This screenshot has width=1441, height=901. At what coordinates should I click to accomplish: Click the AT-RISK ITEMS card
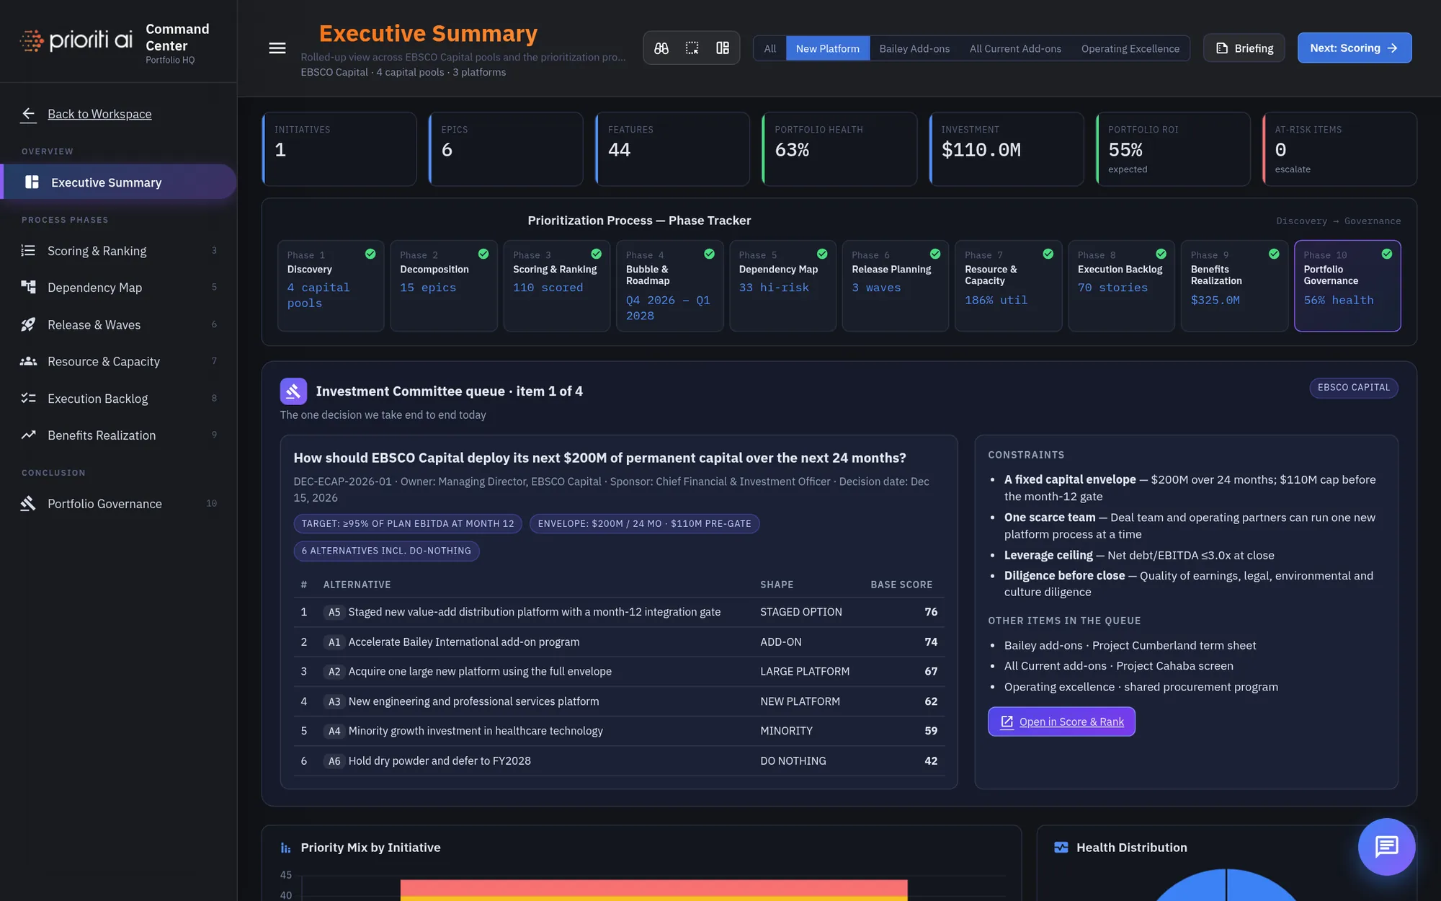click(x=1339, y=149)
